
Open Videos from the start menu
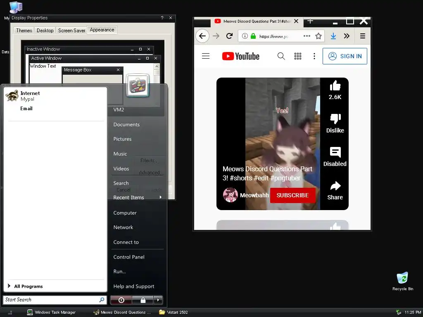(121, 169)
